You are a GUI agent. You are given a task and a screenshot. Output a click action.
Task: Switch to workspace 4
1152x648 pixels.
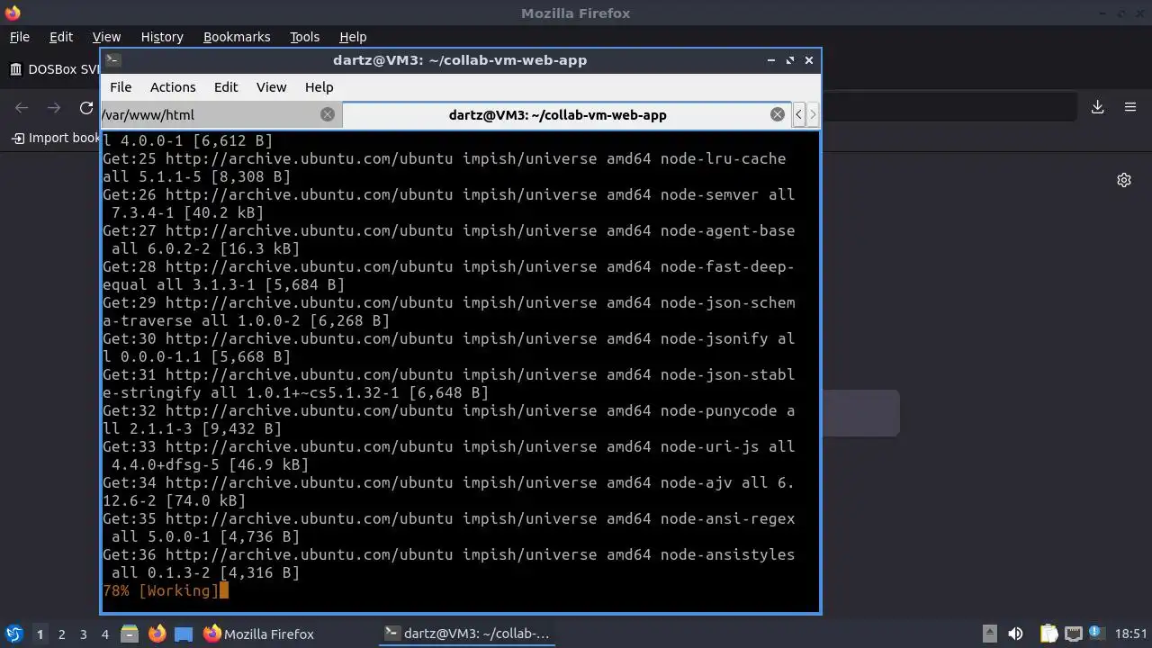(104, 634)
